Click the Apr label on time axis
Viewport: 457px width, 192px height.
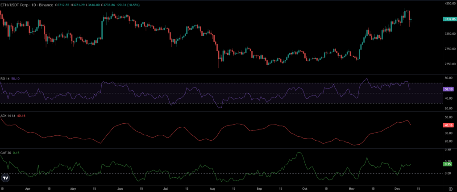(27, 189)
